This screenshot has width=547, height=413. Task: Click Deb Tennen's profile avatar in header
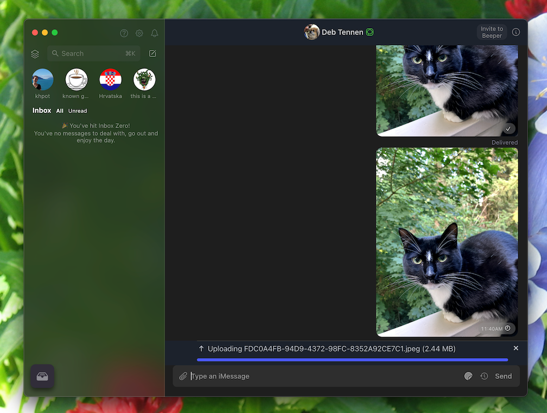[x=311, y=32]
